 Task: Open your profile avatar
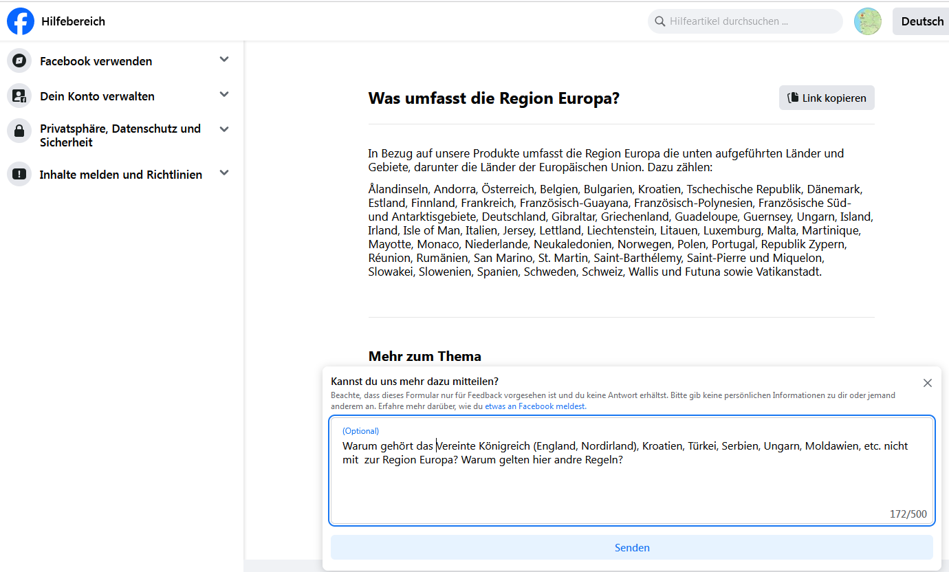(x=868, y=21)
